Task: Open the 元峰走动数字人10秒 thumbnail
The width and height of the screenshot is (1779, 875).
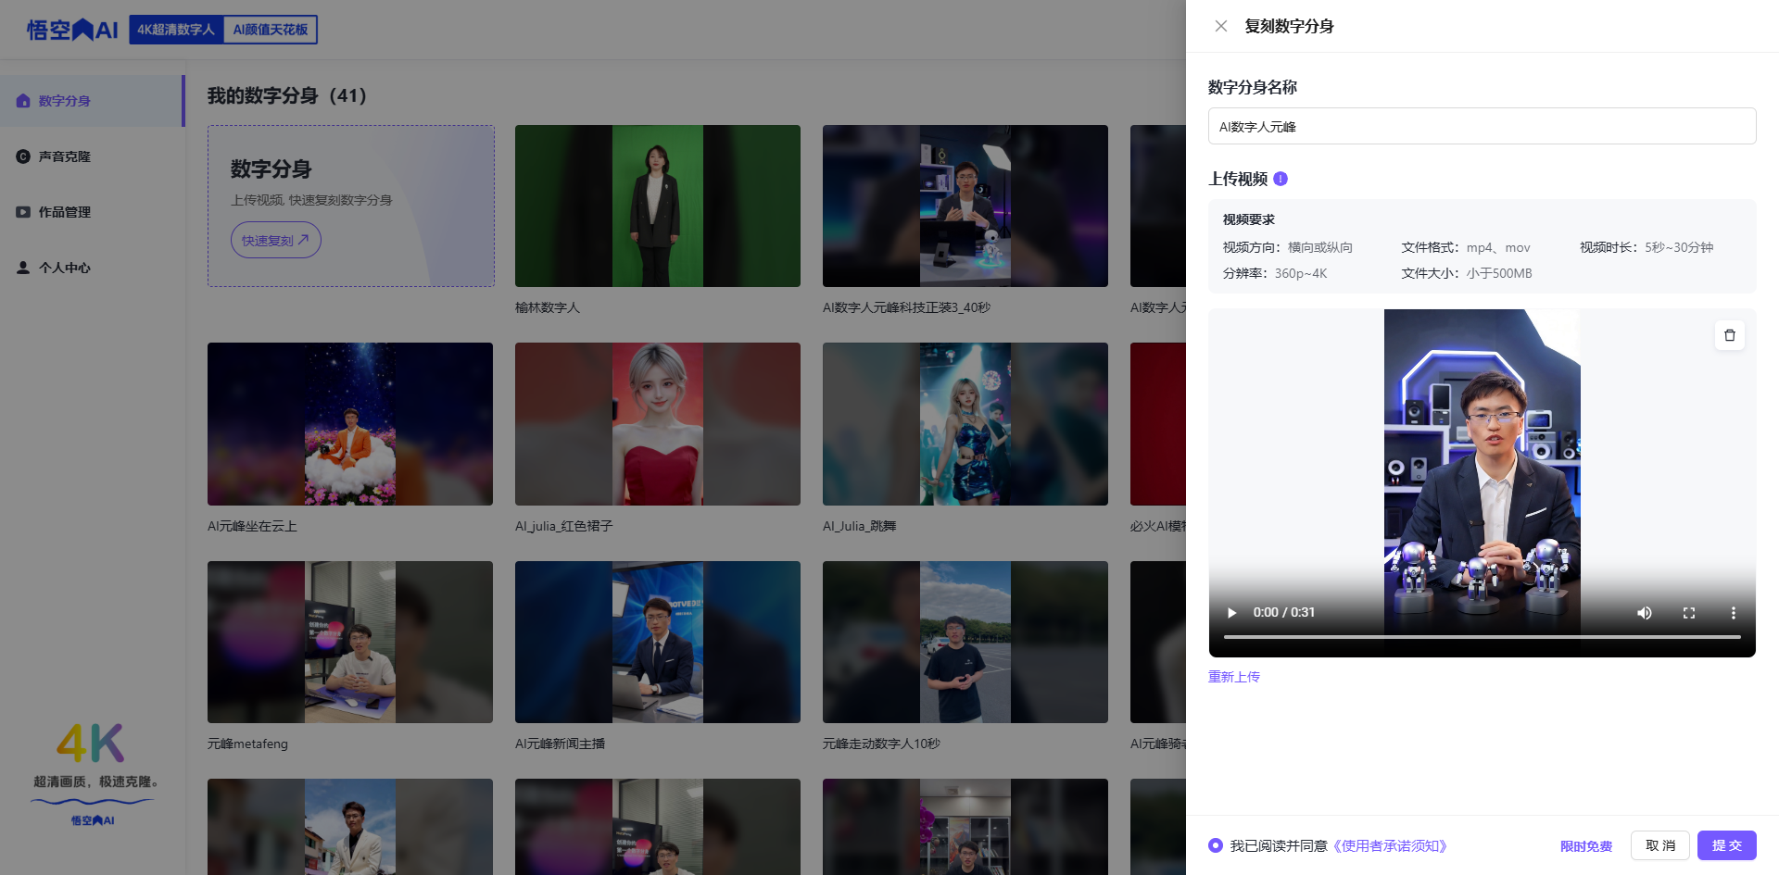Action: pos(965,642)
